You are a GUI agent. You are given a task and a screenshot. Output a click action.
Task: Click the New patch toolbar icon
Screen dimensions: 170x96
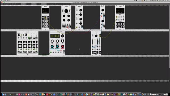2,4
